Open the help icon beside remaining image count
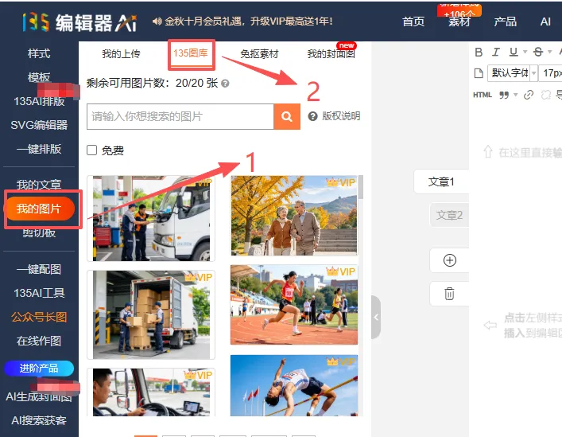562x437 pixels. point(225,84)
